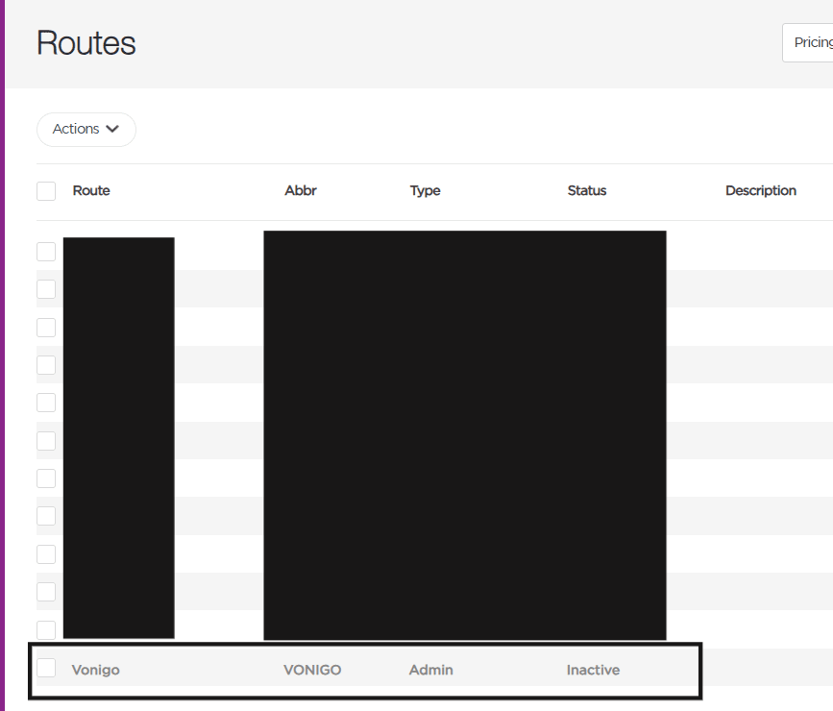
Task: Sort by Description column header
Action: 761,191
